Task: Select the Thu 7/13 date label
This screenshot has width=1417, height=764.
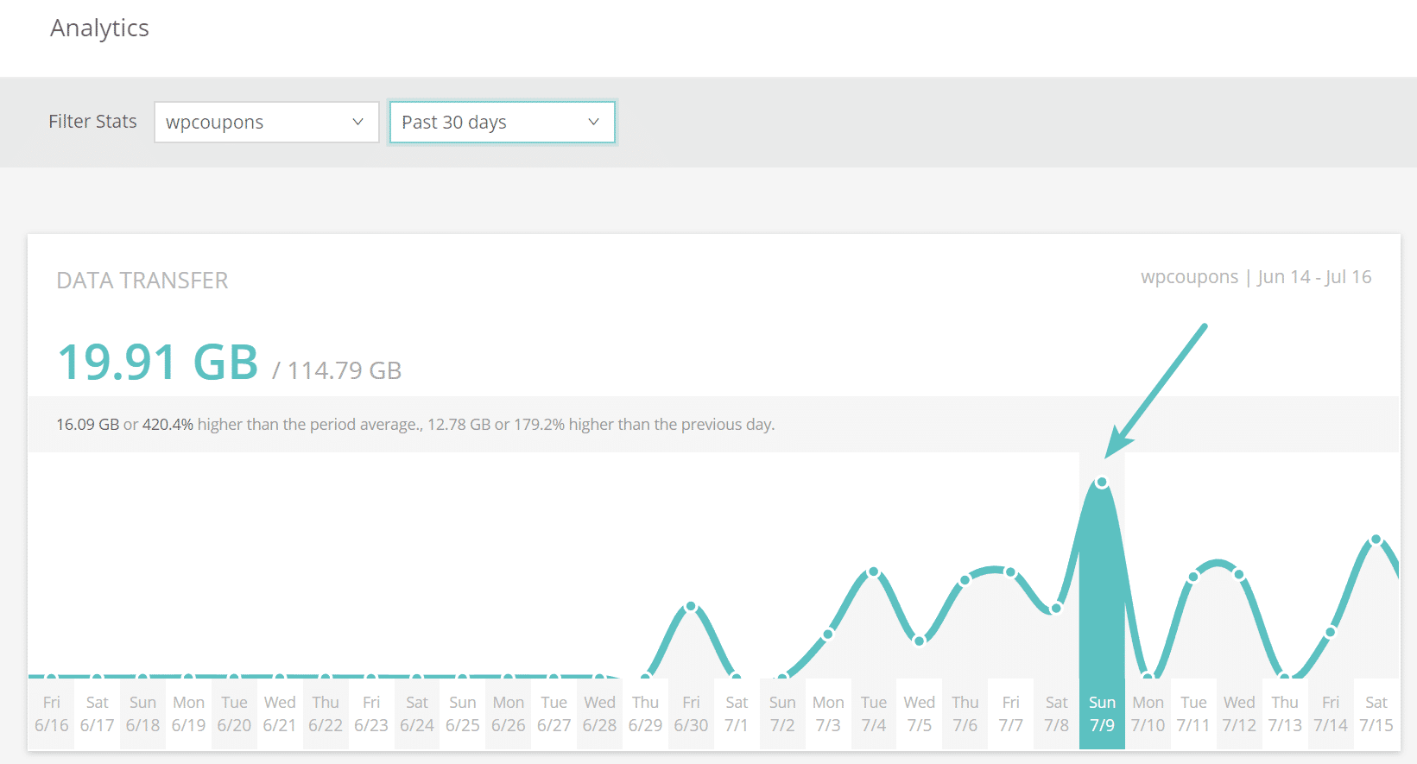Action: coord(1285,713)
